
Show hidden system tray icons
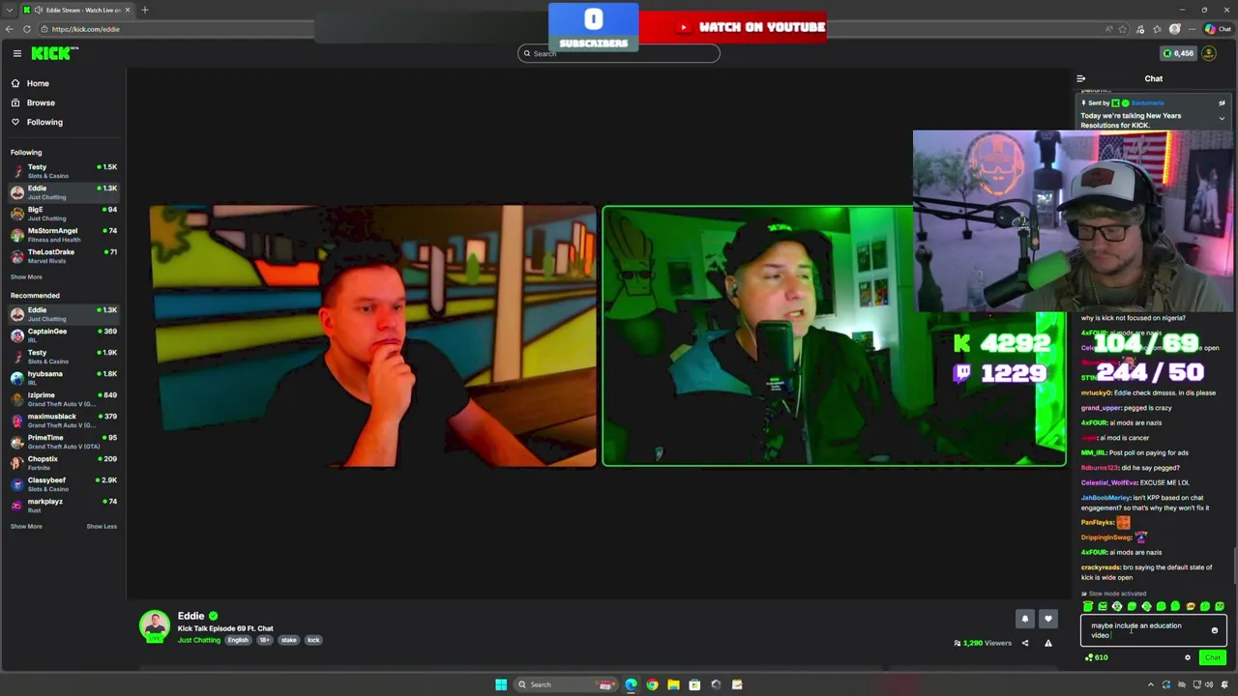(1149, 684)
